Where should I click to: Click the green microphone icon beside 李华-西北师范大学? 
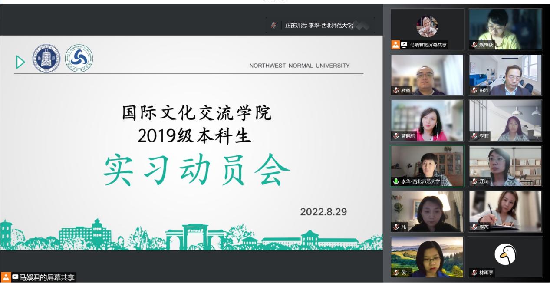tap(396, 181)
